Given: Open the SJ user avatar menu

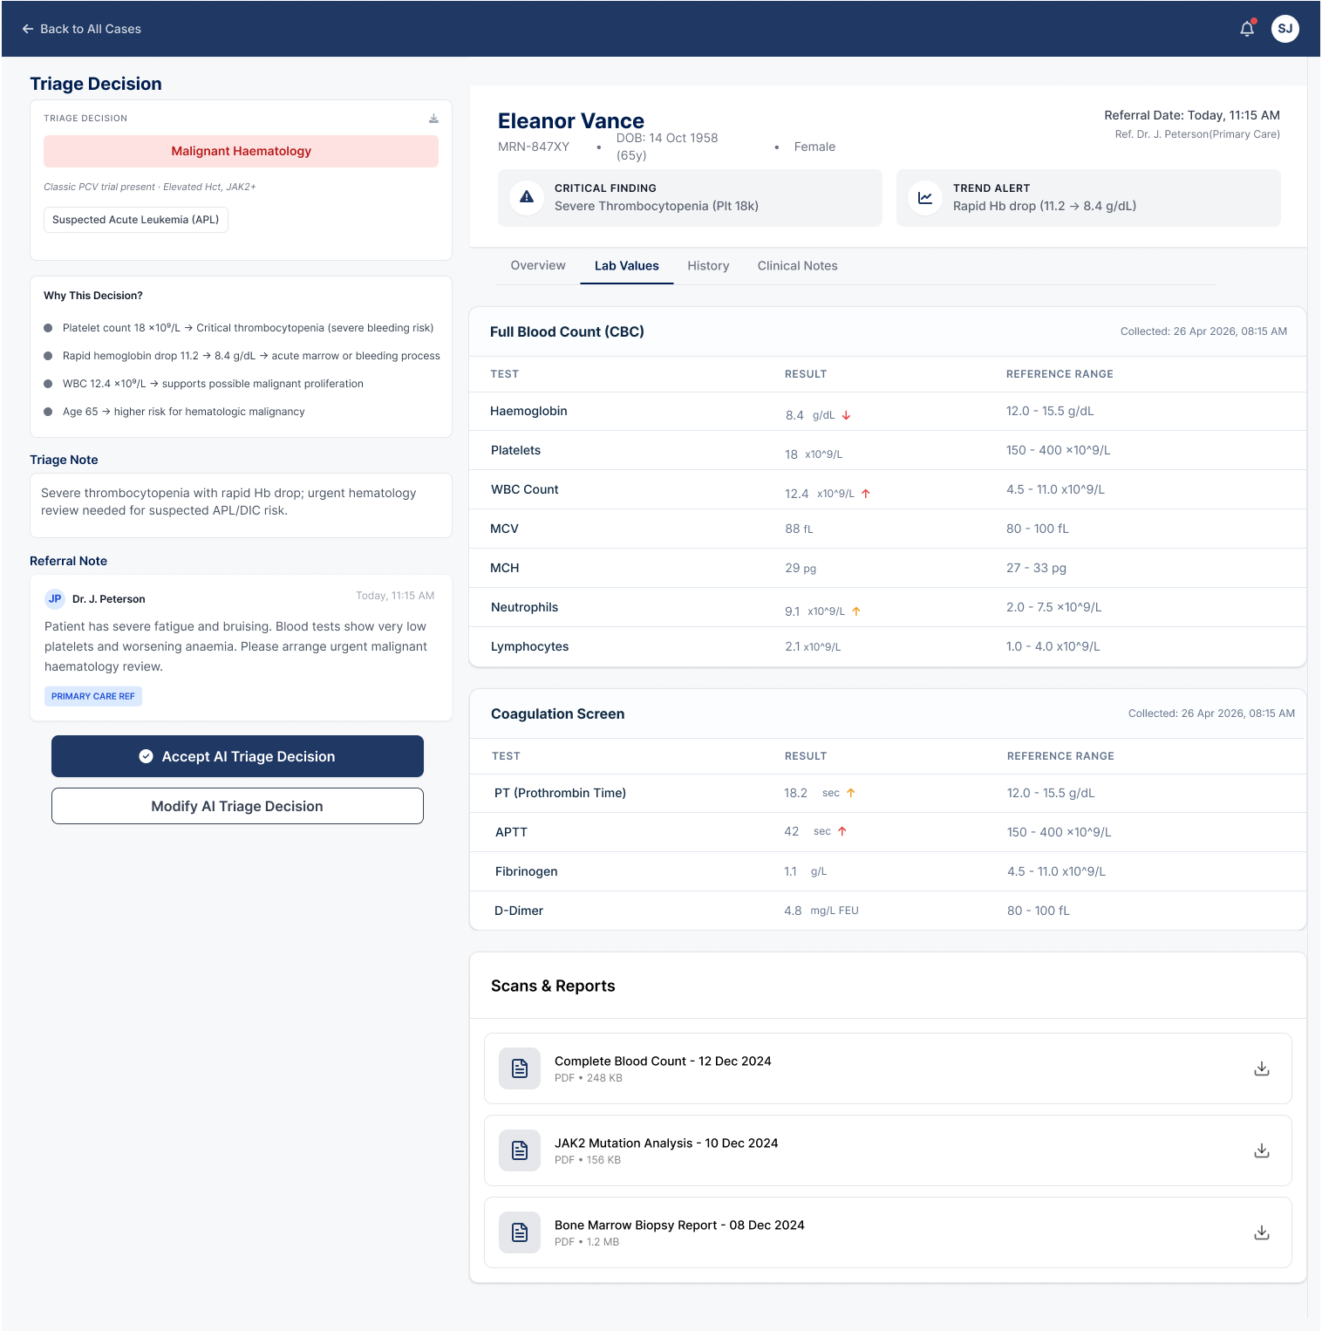Looking at the screenshot, I should [x=1285, y=29].
